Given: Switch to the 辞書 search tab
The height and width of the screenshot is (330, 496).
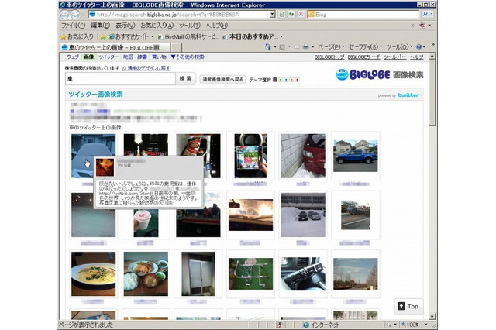Looking at the screenshot, I should point(142,57).
